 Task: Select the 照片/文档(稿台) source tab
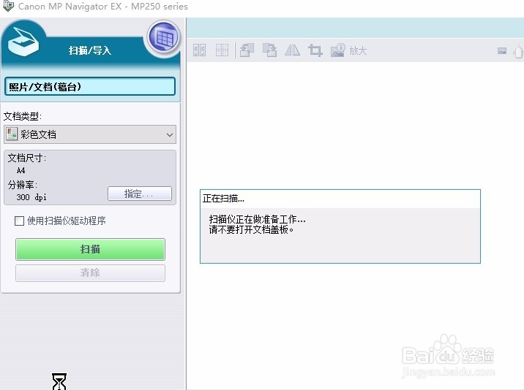pos(90,87)
